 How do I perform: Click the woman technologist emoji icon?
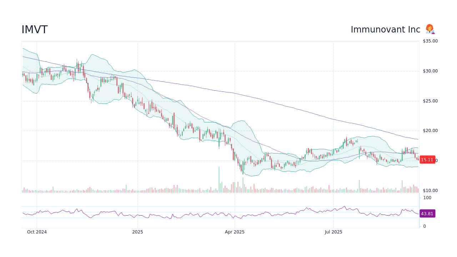click(x=430, y=29)
